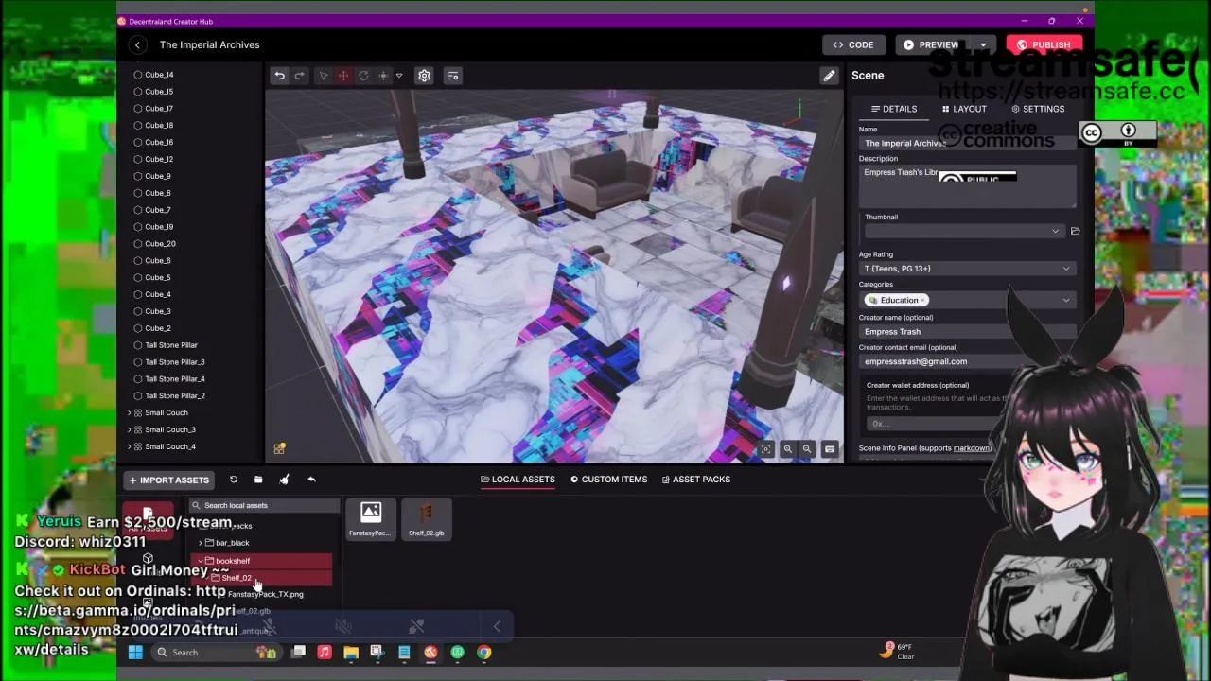This screenshot has height=681, width=1211.
Task: Activate the scale gizmo tool
Action: 383,76
